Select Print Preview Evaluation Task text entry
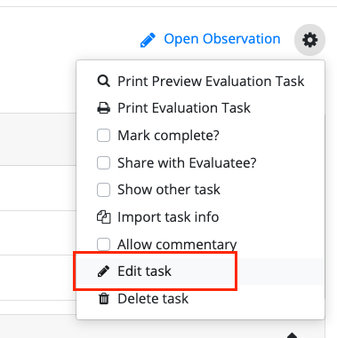The width and height of the screenshot is (337, 338). (x=211, y=81)
